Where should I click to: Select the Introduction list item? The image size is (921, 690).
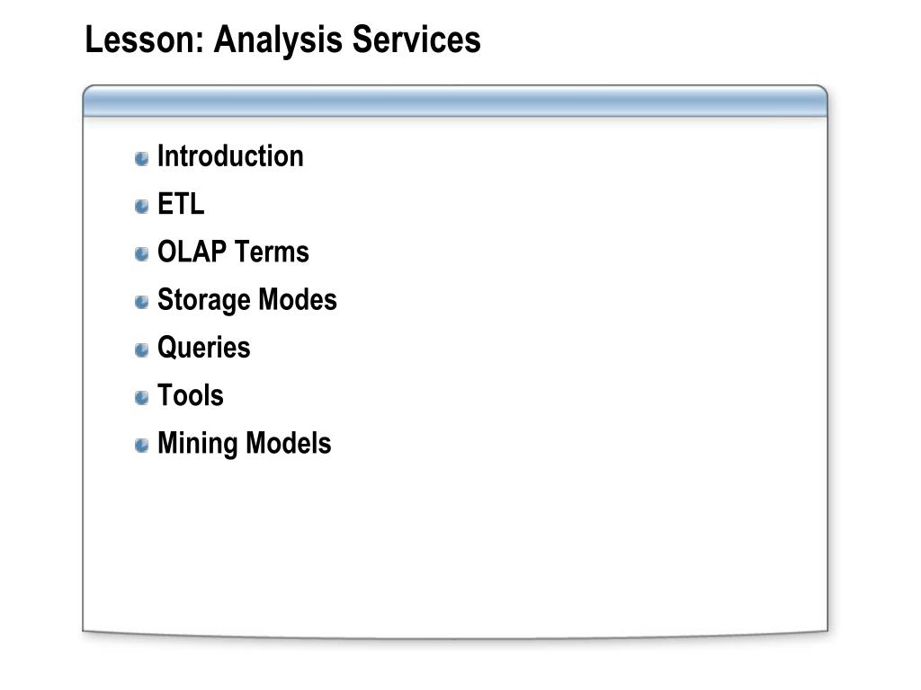(230, 156)
